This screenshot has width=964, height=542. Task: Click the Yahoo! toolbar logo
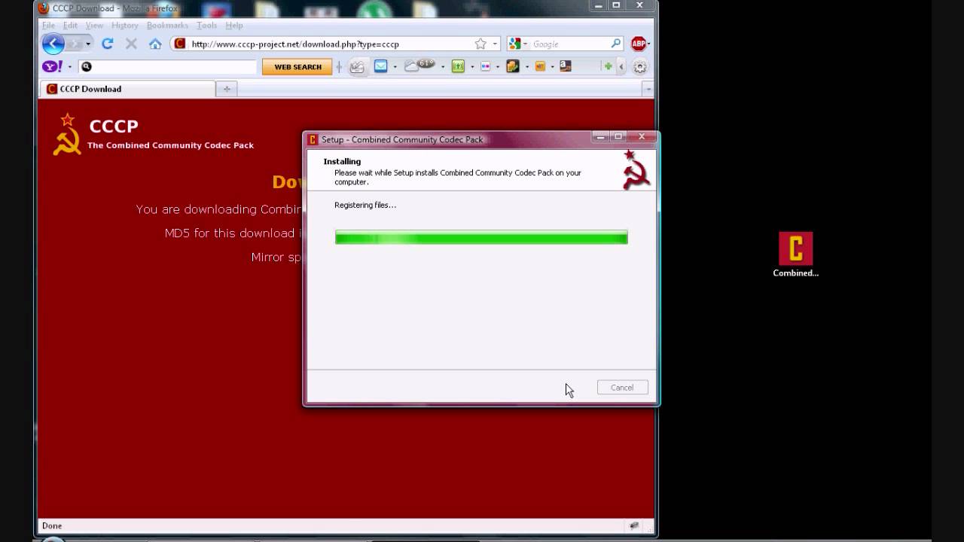point(53,67)
